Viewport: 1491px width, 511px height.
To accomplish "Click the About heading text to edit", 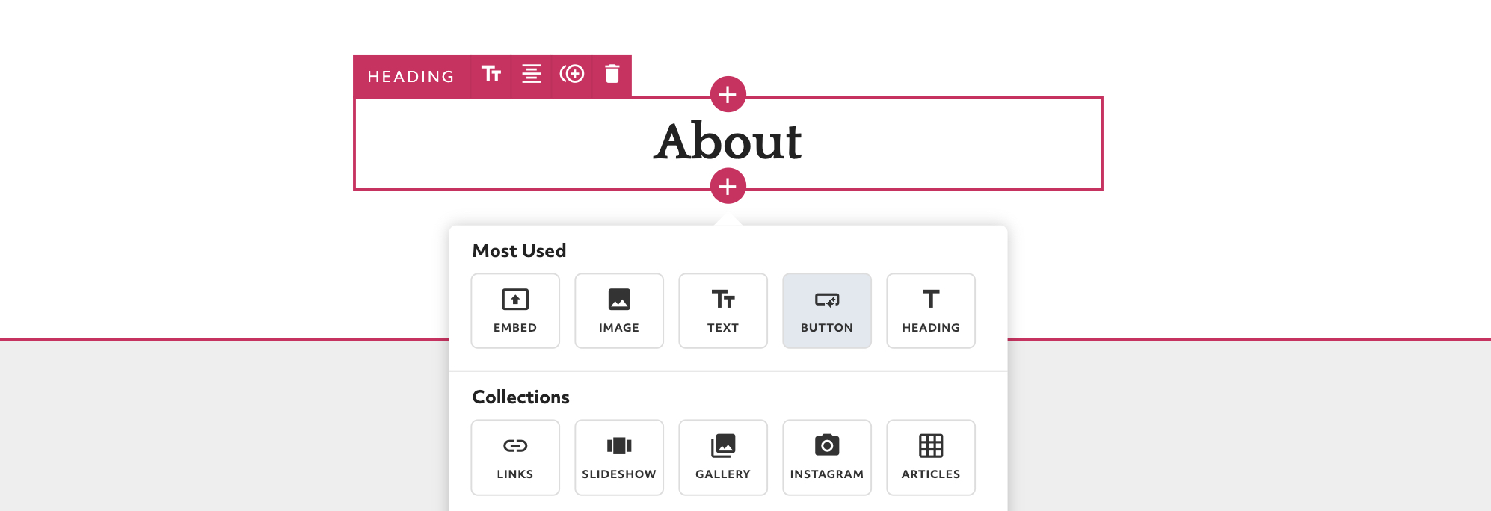I will click(728, 142).
